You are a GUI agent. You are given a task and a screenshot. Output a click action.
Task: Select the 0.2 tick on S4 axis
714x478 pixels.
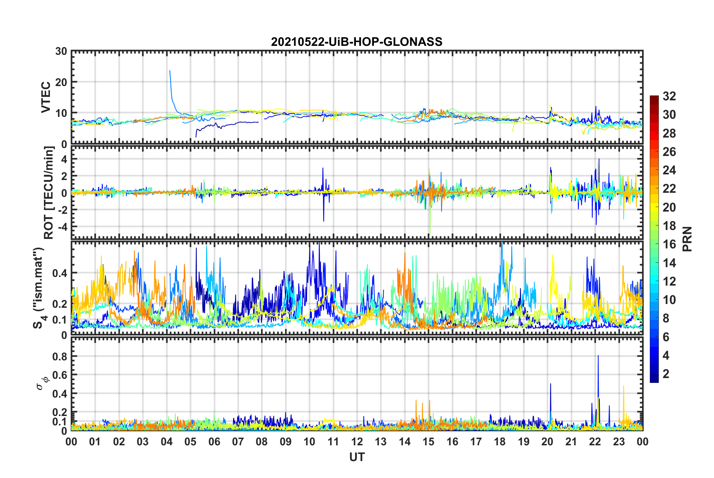point(60,304)
